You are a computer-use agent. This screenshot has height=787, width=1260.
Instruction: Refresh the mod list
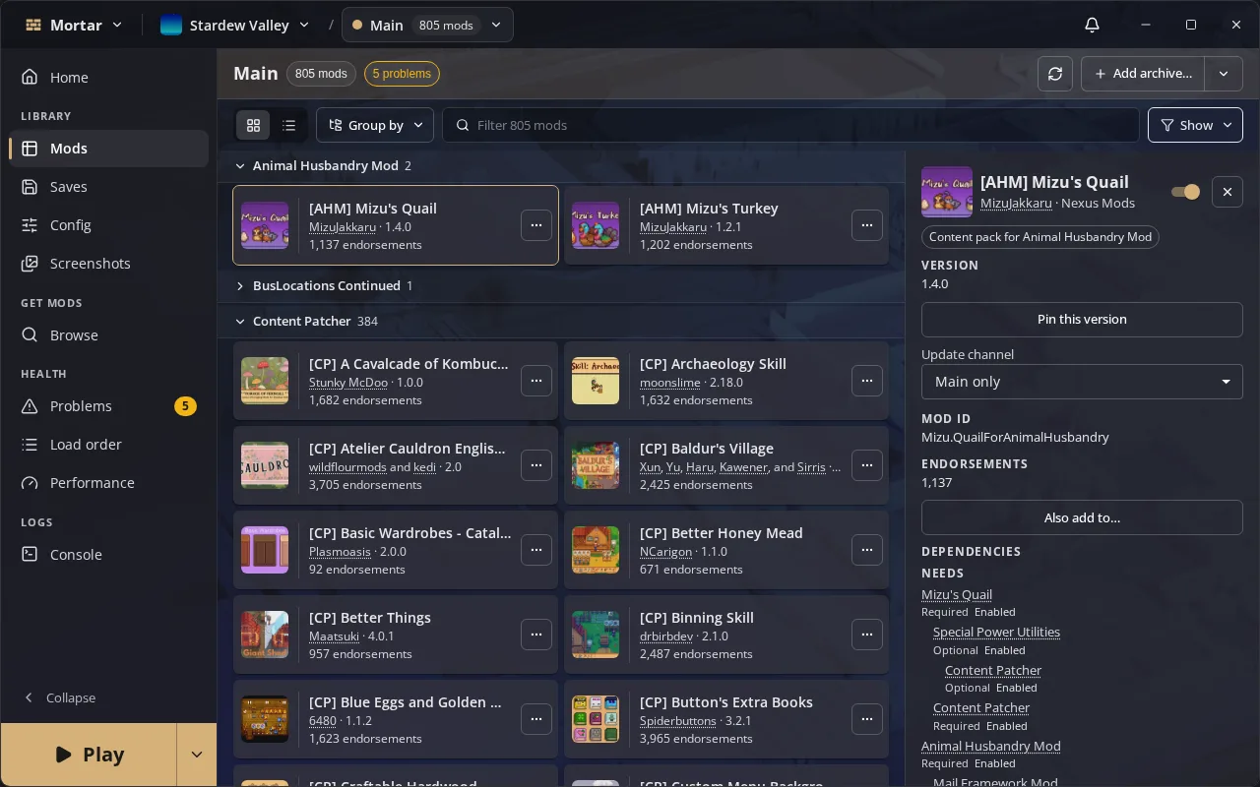pyautogui.click(x=1055, y=74)
